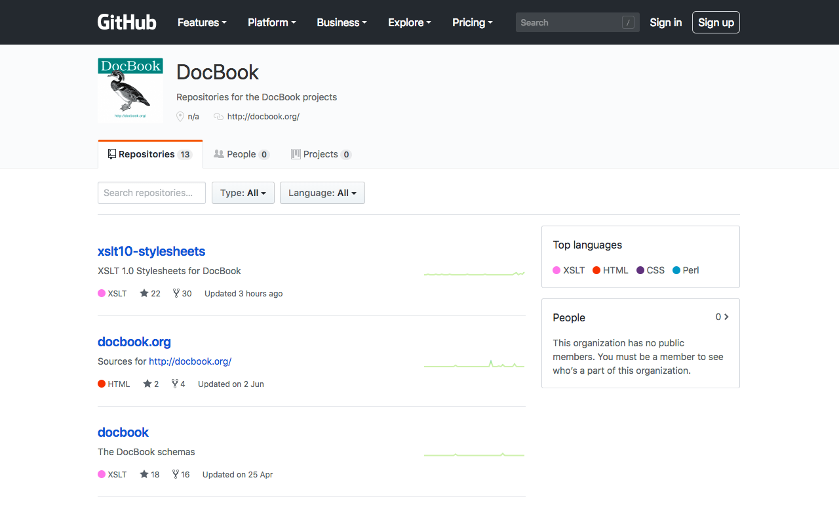Click the DocBook duck avatar image

pos(130,91)
